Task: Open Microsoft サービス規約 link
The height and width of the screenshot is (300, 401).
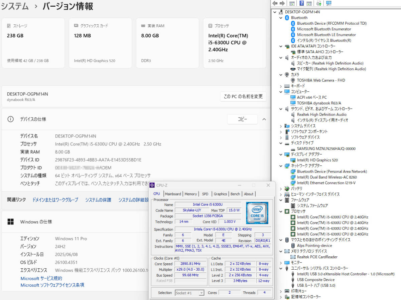Action: click(41, 278)
